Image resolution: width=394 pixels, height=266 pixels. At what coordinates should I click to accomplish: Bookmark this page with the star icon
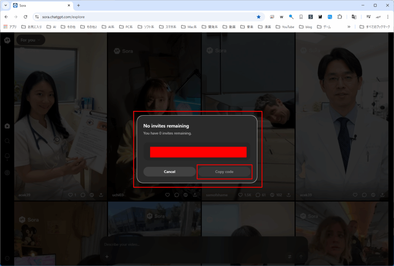(x=259, y=17)
